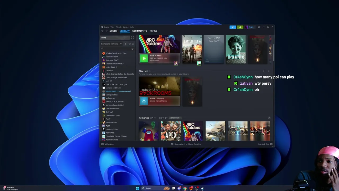
Task: Open the View menu
Action: 112,27
